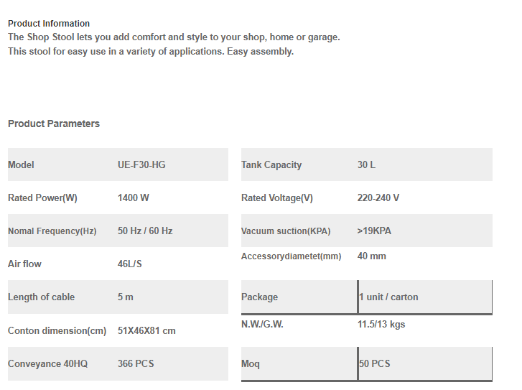Select the model value UE-F30-HG
522x390 pixels.
(x=141, y=165)
